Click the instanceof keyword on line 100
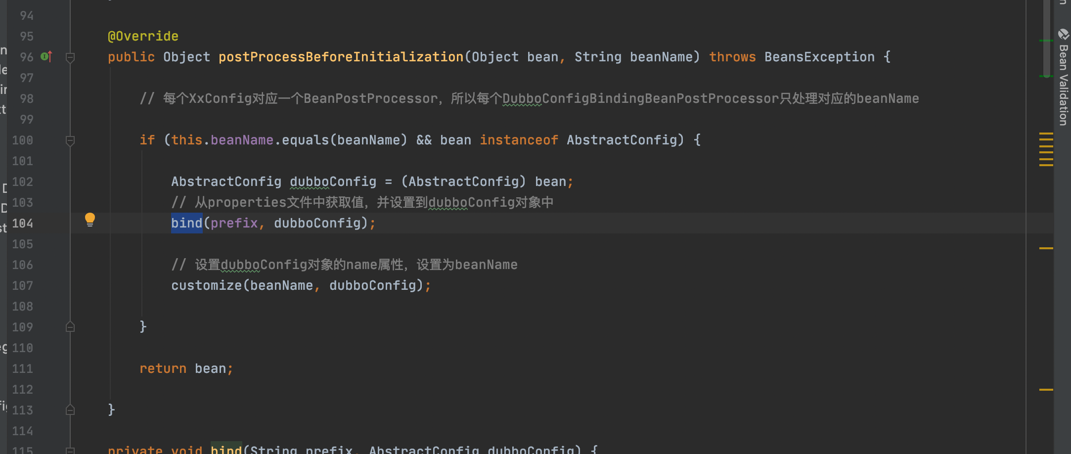Viewport: 1071px width, 454px height. 519,140
